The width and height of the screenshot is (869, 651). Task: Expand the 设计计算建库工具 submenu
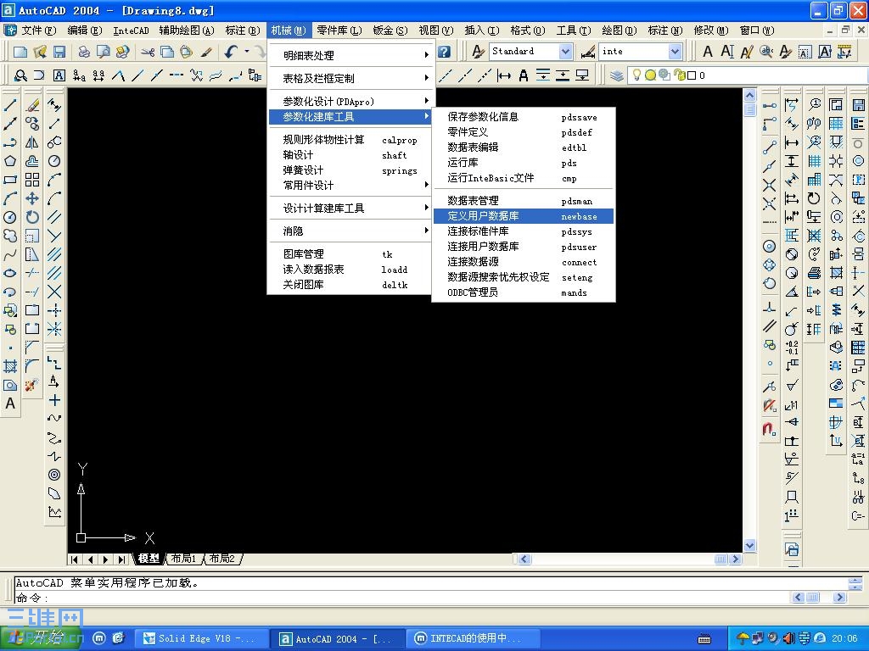[x=350, y=209]
